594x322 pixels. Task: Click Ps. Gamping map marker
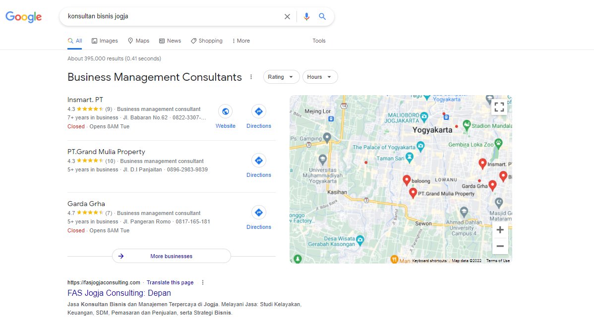point(327,137)
